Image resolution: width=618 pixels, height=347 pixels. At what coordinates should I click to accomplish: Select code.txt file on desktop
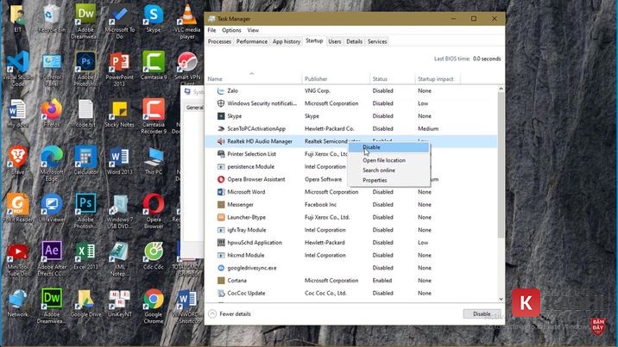(85, 113)
